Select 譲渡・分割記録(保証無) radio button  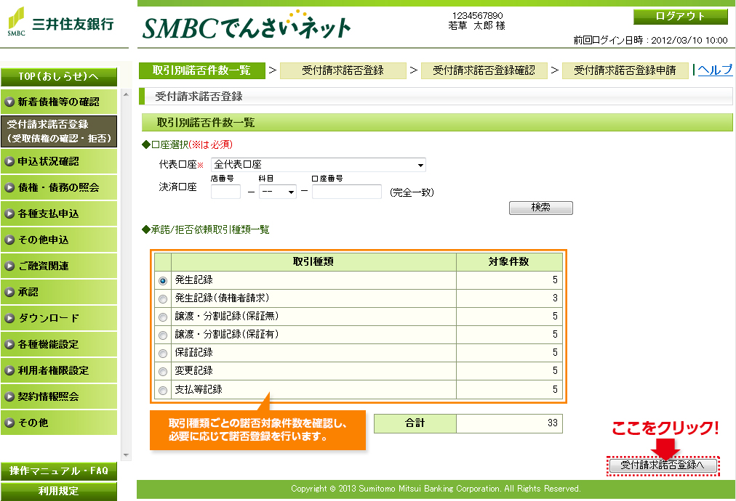point(163,317)
